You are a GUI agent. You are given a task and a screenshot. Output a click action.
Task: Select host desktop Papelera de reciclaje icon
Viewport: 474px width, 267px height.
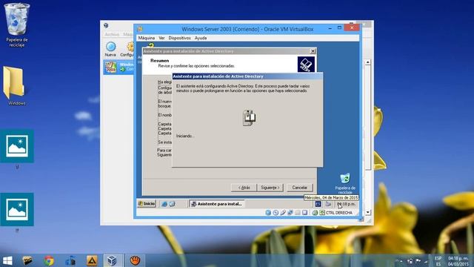click(x=17, y=25)
